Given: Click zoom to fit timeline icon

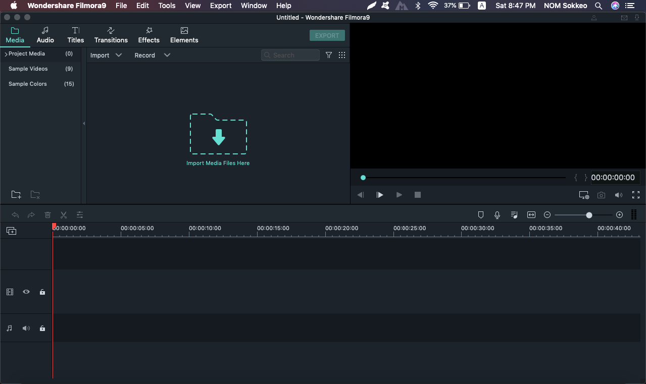Looking at the screenshot, I should coord(531,215).
